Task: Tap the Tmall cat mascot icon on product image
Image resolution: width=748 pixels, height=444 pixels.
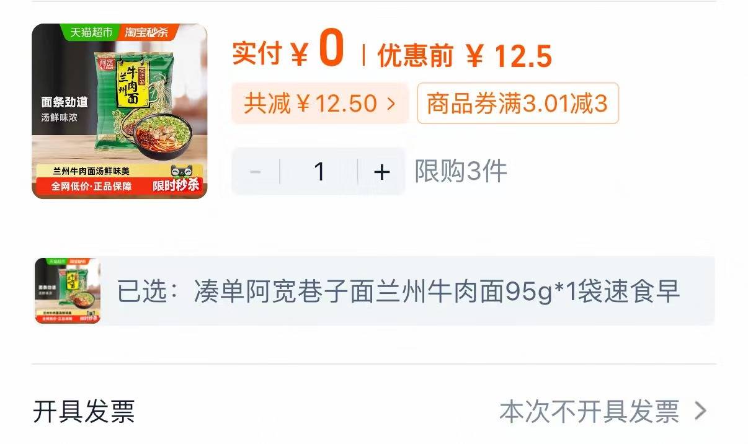Action: pos(184,172)
